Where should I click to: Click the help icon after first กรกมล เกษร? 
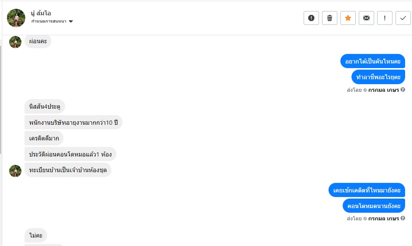point(403,90)
